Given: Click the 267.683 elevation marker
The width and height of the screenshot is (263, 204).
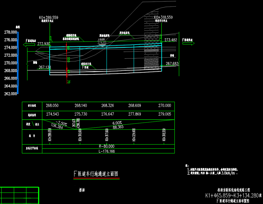Looking at the screenshot, I should tap(172, 64).
